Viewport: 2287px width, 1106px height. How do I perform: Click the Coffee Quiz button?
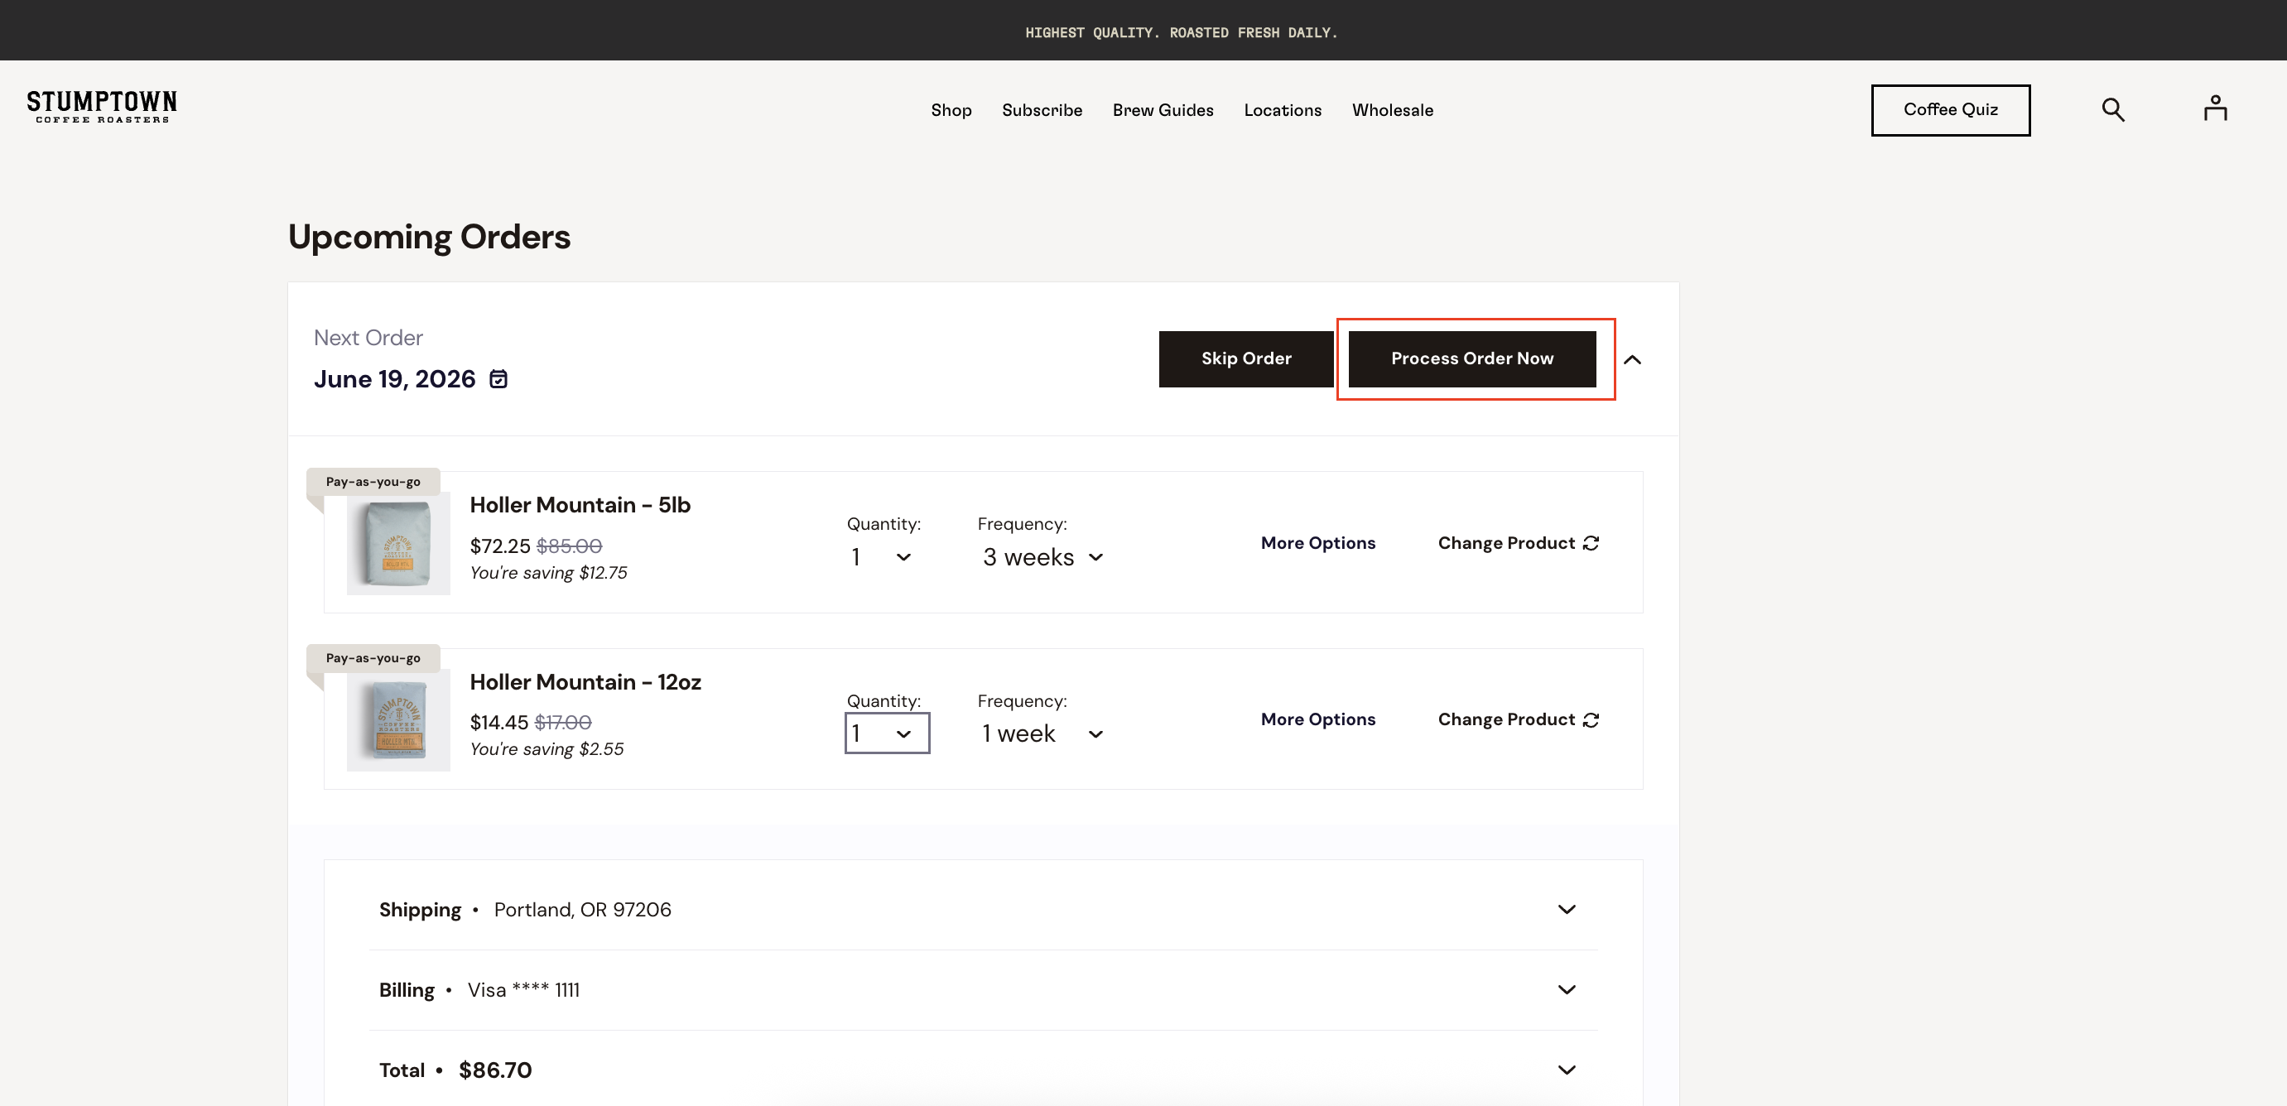pos(1951,110)
